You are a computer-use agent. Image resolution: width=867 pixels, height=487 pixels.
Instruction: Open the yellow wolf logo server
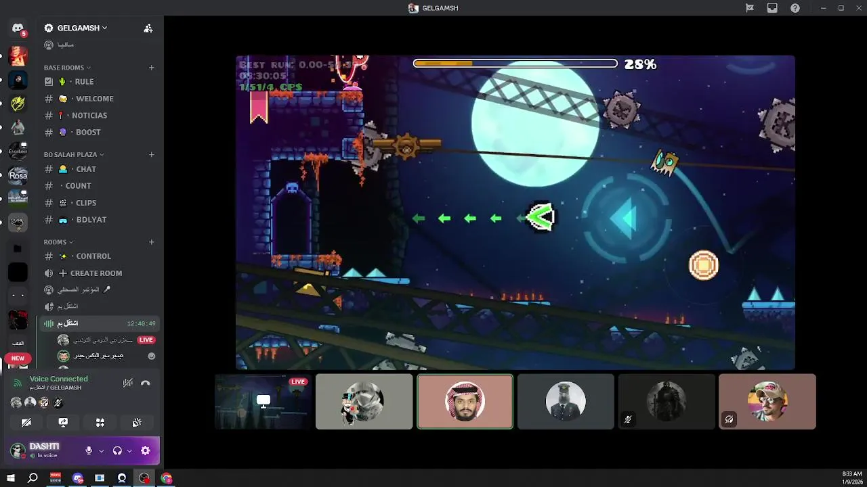pos(18,103)
